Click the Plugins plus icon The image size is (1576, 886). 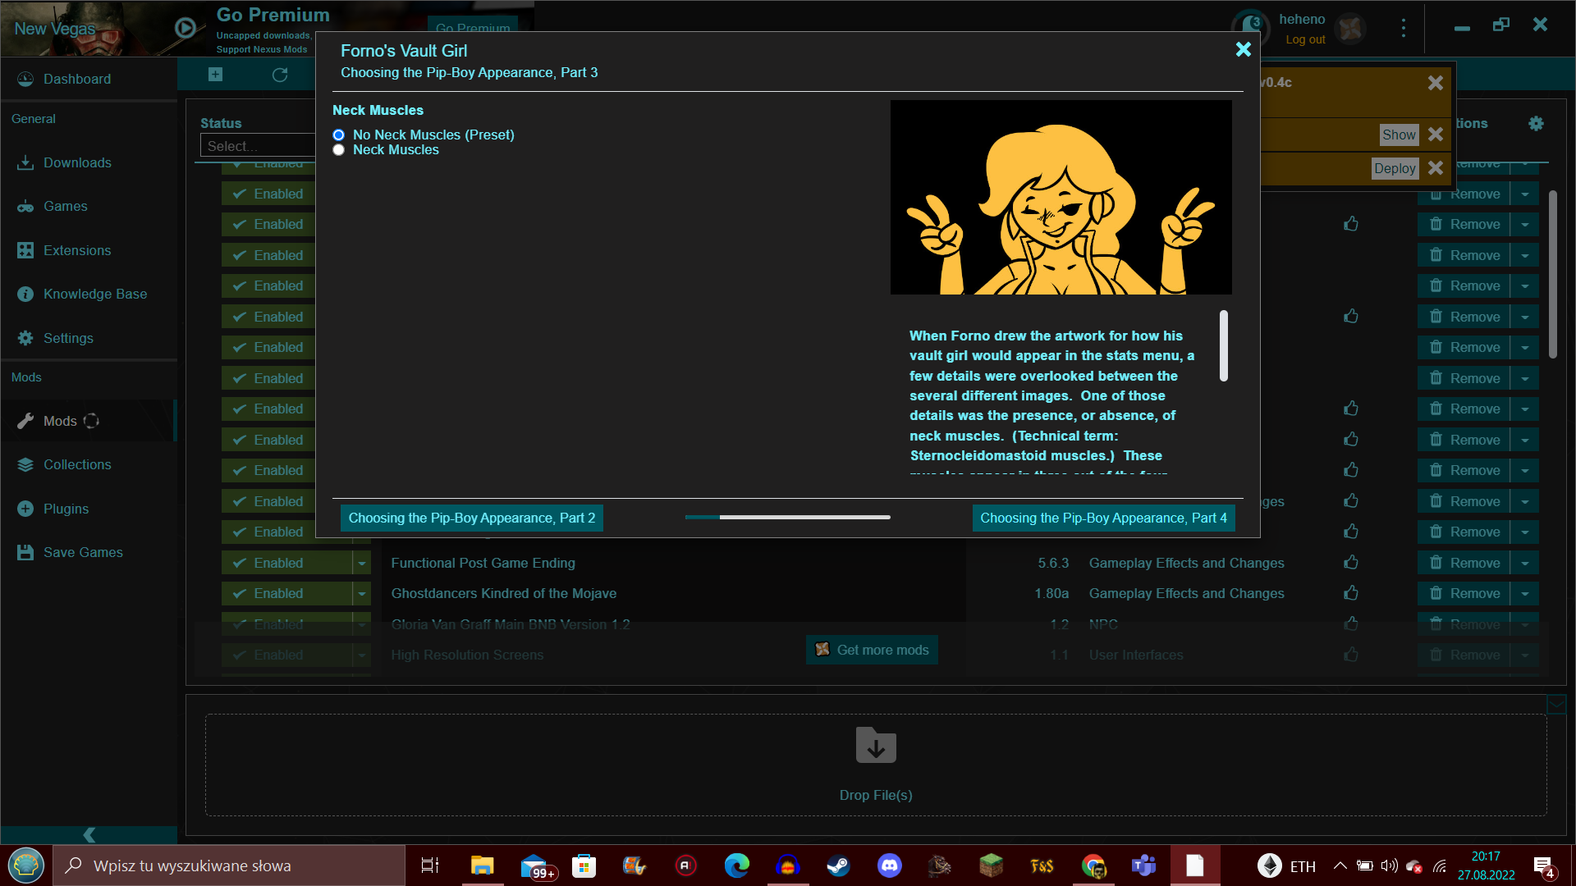pyautogui.click(x=25, y=509)
